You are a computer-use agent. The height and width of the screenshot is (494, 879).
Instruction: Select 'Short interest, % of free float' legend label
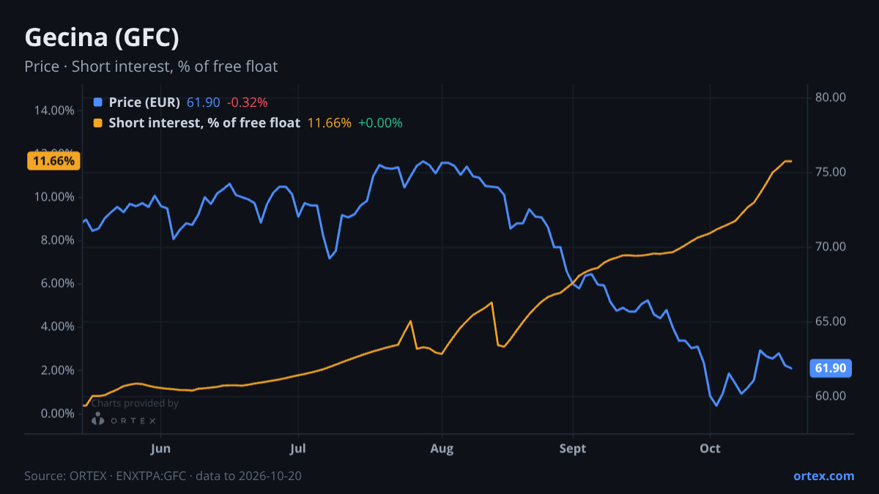click(x=204, y=123)
